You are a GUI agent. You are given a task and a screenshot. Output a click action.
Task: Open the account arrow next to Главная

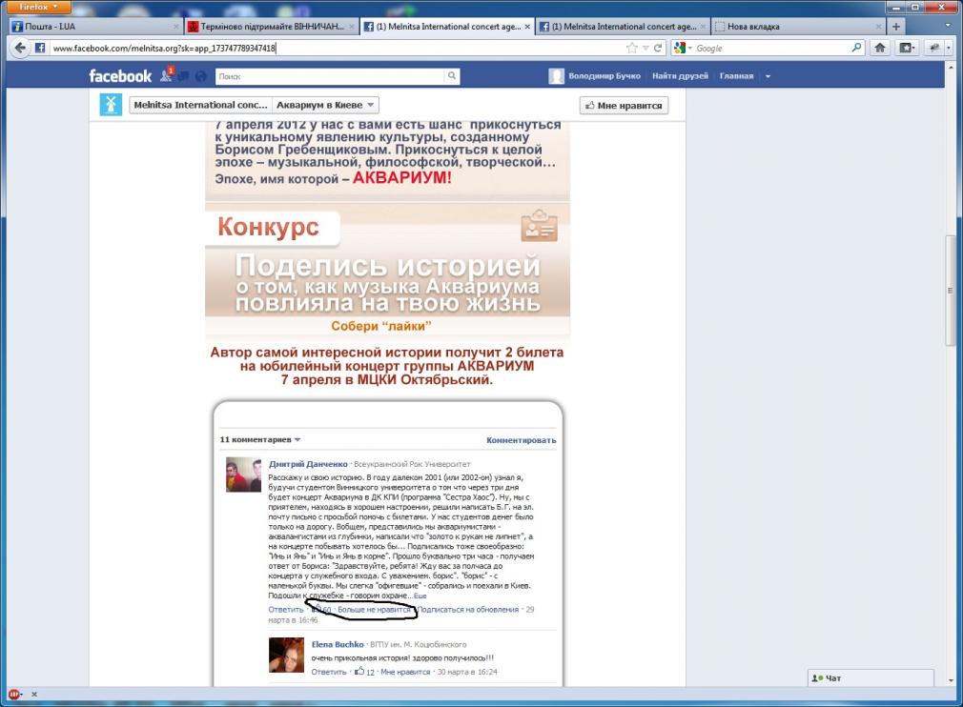(x=768, y=76)
